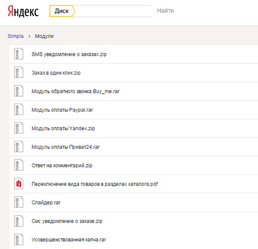Click archive icon for Смс уведомление о заказе.zip
This screenshot has height=249, width=258.
click(x=19, y=221)
